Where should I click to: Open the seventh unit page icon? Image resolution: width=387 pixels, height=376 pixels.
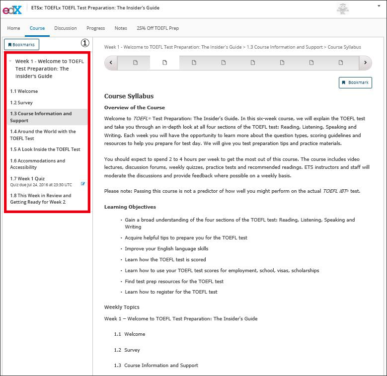pos(311,63)
